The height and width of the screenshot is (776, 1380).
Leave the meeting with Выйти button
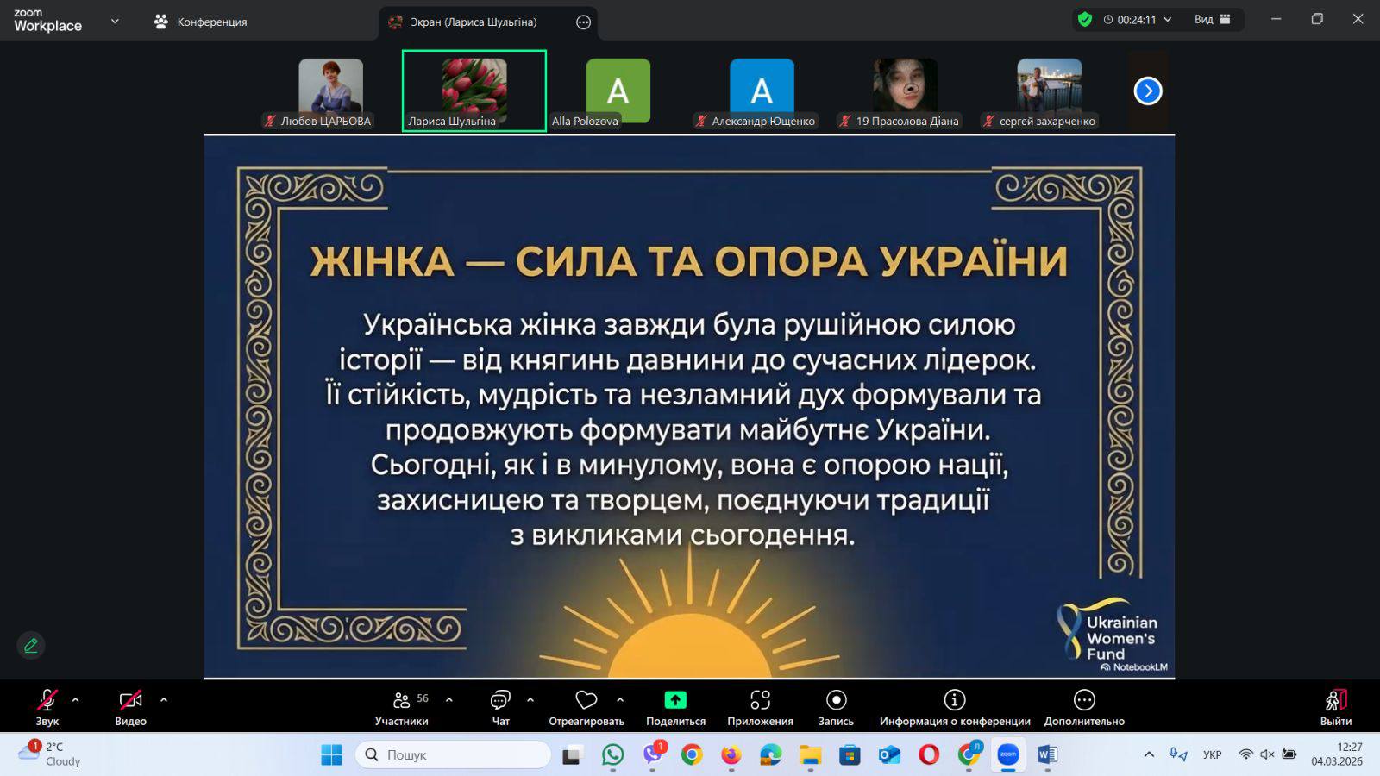point(1335,707)
